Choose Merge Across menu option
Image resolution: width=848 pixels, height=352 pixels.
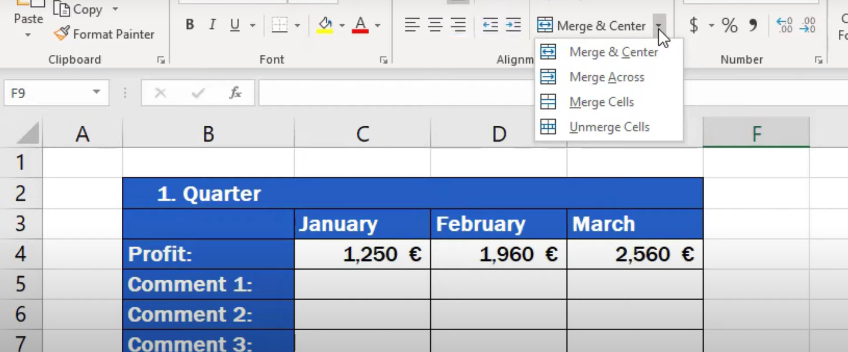click(609, 77)
